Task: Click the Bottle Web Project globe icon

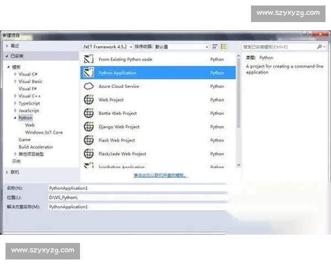Action: 89,113
